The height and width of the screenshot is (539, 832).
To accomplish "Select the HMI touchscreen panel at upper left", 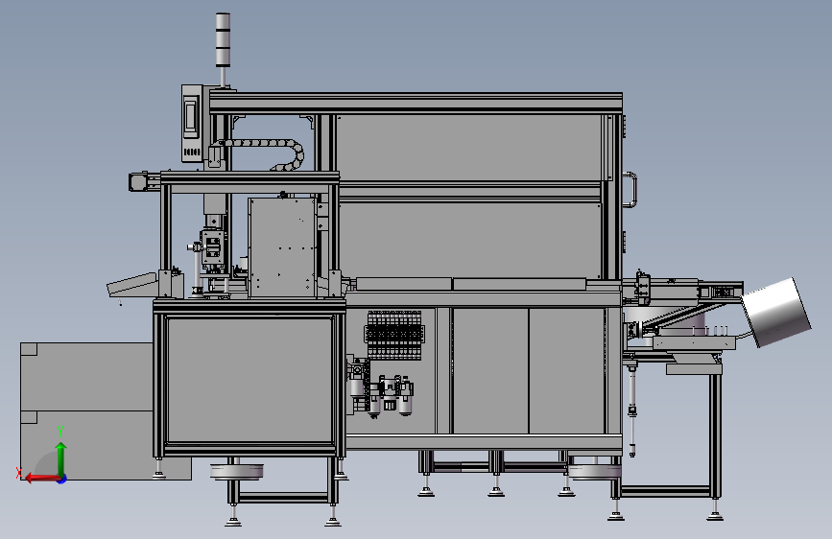I will (192, 123).
